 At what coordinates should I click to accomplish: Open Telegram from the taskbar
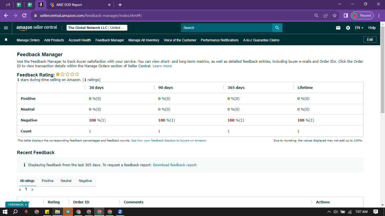(x=68, y=212)
